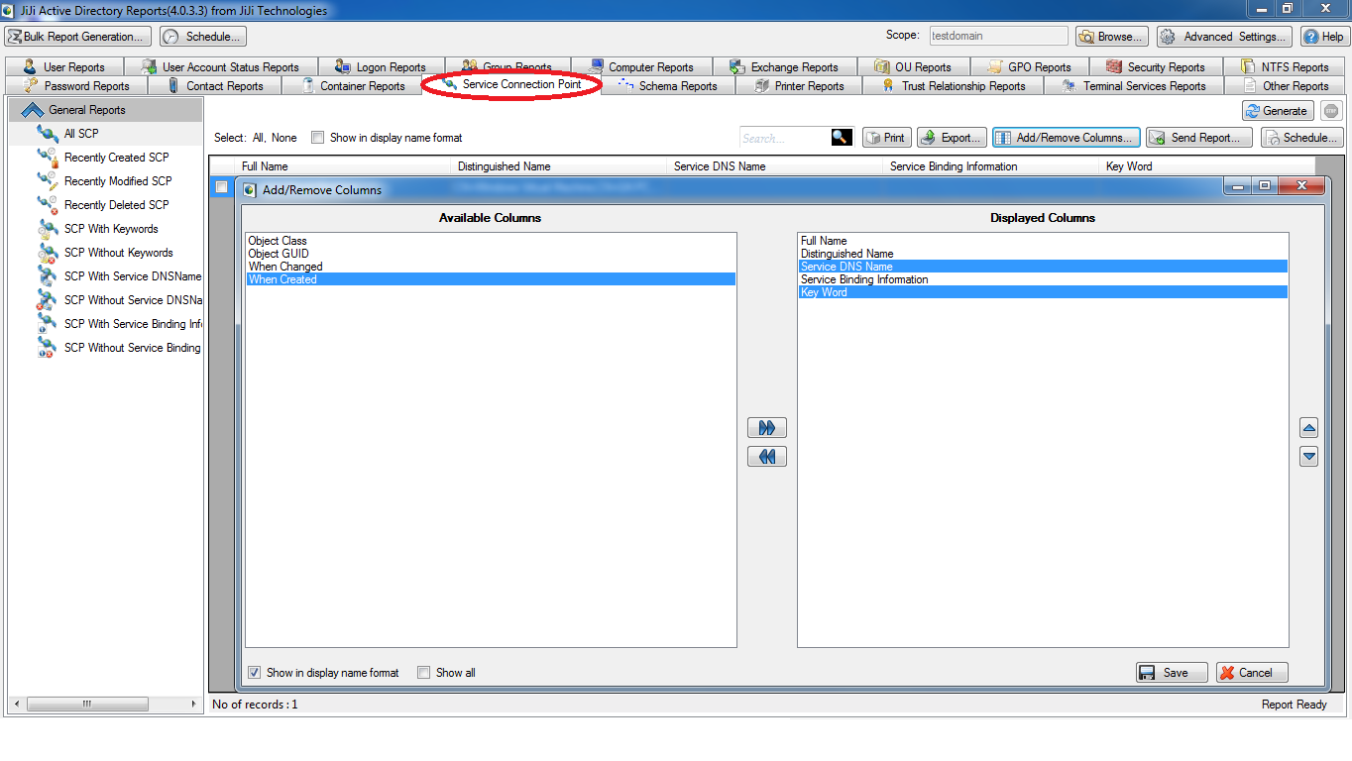Open the Help button
Screen dimensions: 1352x761
(x=1324, y=37)
